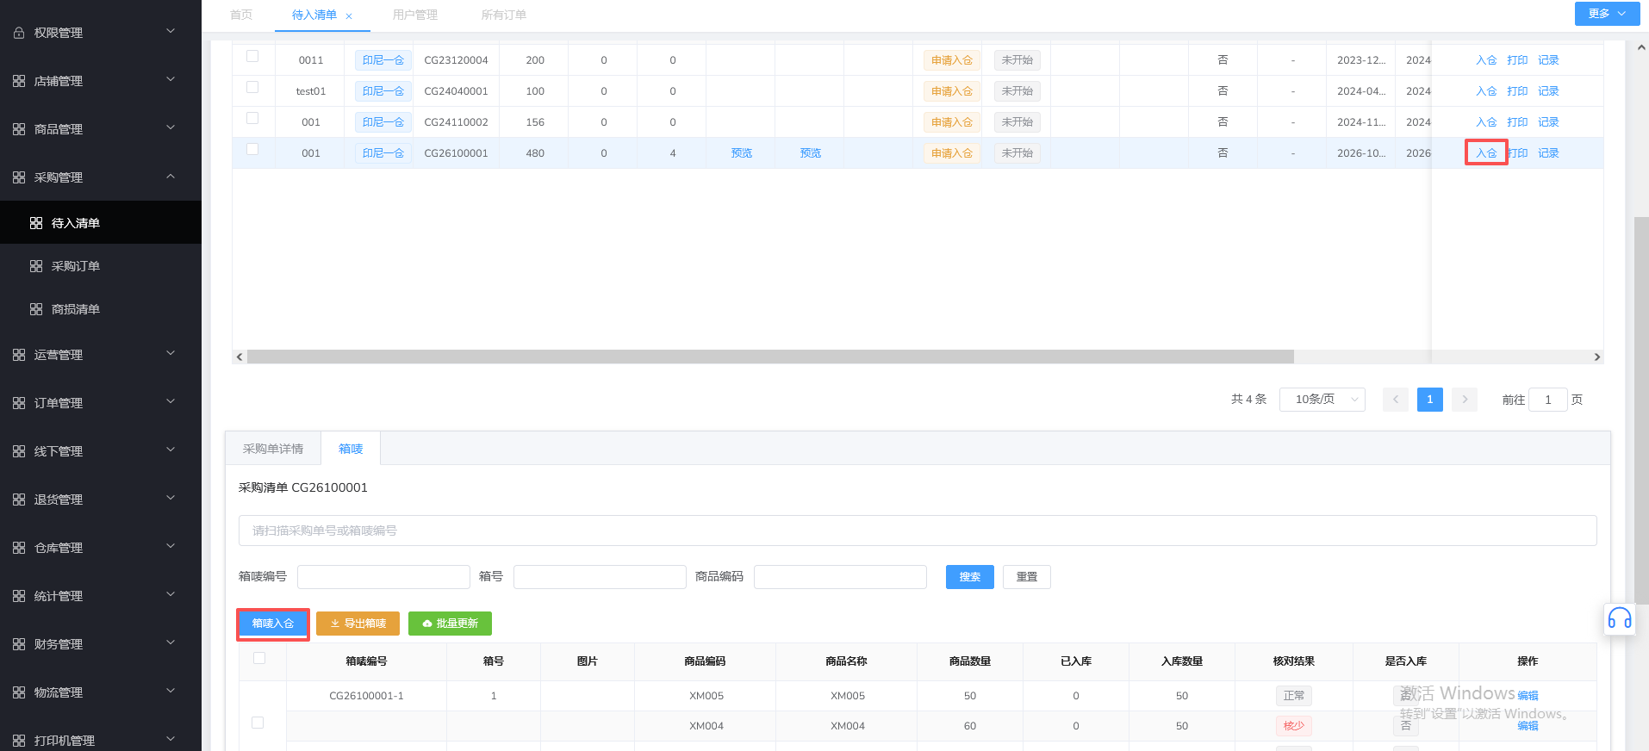The width and height of the screenshot is (1649, 751).
Task: Close the 待入清单 tab with X
Action: point(349,16)
